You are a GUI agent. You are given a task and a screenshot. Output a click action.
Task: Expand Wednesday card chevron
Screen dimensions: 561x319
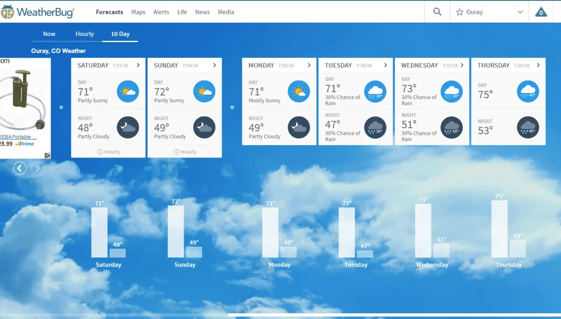pos(462,65)
